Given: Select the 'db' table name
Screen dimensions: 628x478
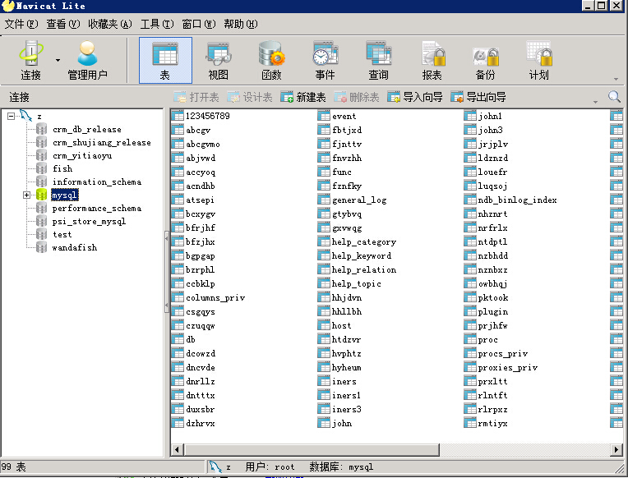Looking at the screenshot, I should [x=191, y=339].
